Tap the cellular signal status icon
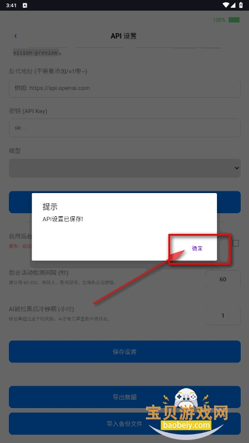This screenshot has height=443, width=249. [x=233, y=5]
